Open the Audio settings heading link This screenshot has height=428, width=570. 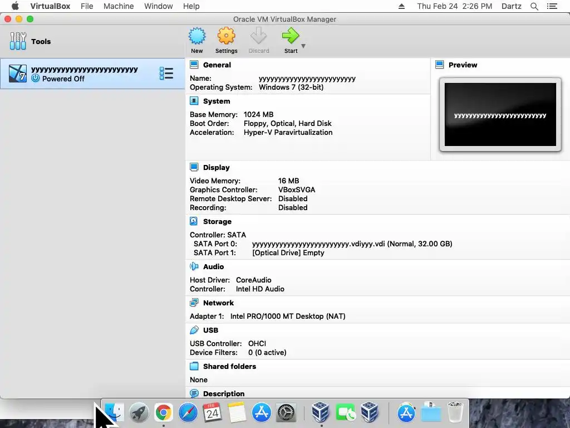213,267
